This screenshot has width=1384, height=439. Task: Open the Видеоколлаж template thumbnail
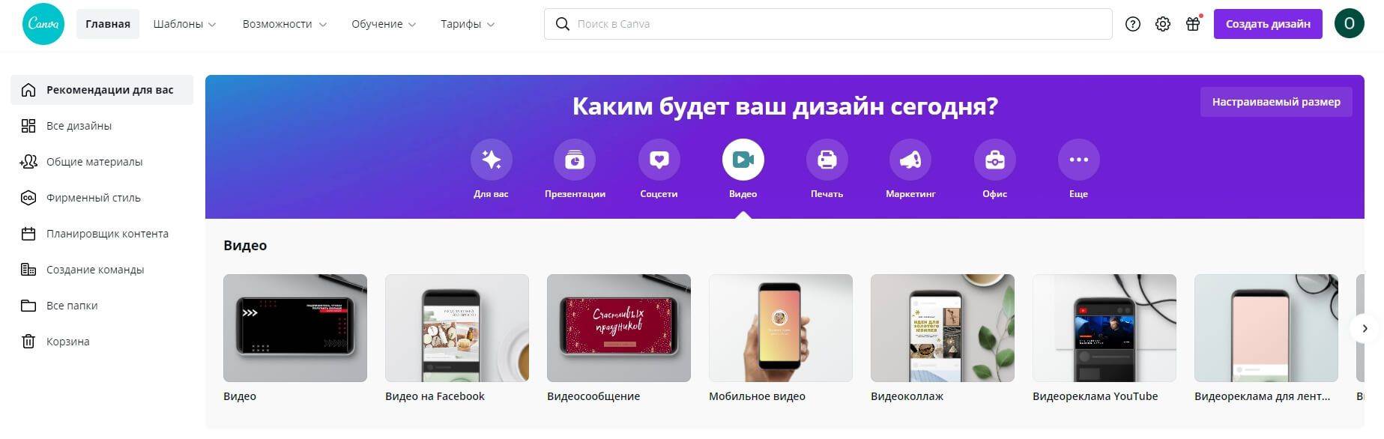(942, 328)
